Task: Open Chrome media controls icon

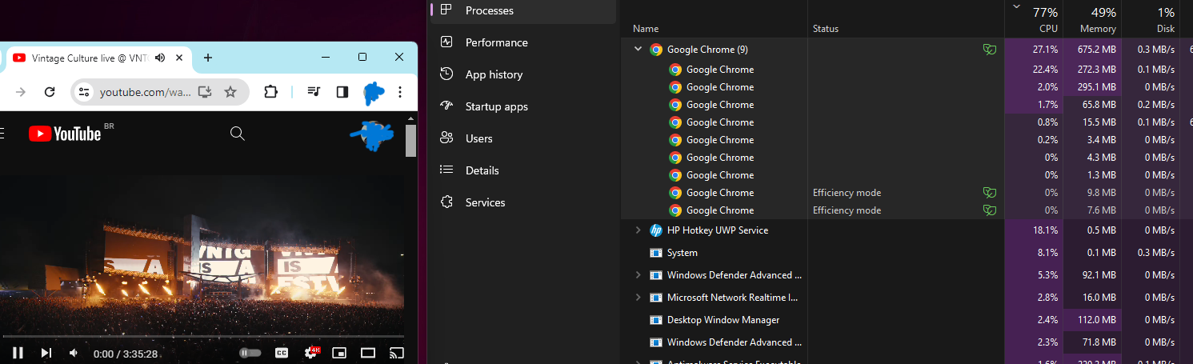Action: pos(314,92)
